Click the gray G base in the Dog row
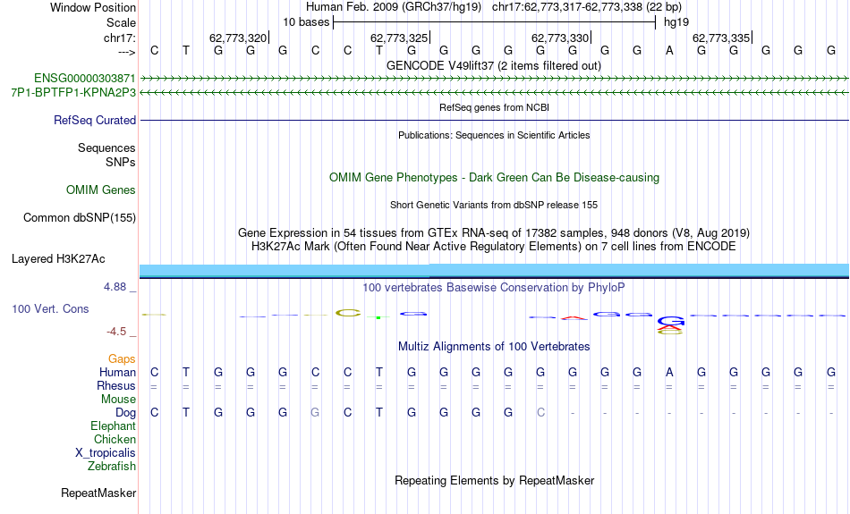Screen dimensions: 850x514 315,413
